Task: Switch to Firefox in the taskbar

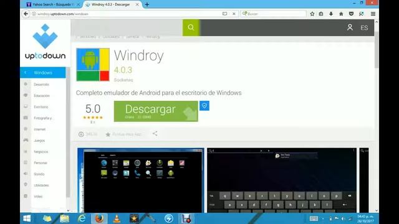Action: coord(99,218)
